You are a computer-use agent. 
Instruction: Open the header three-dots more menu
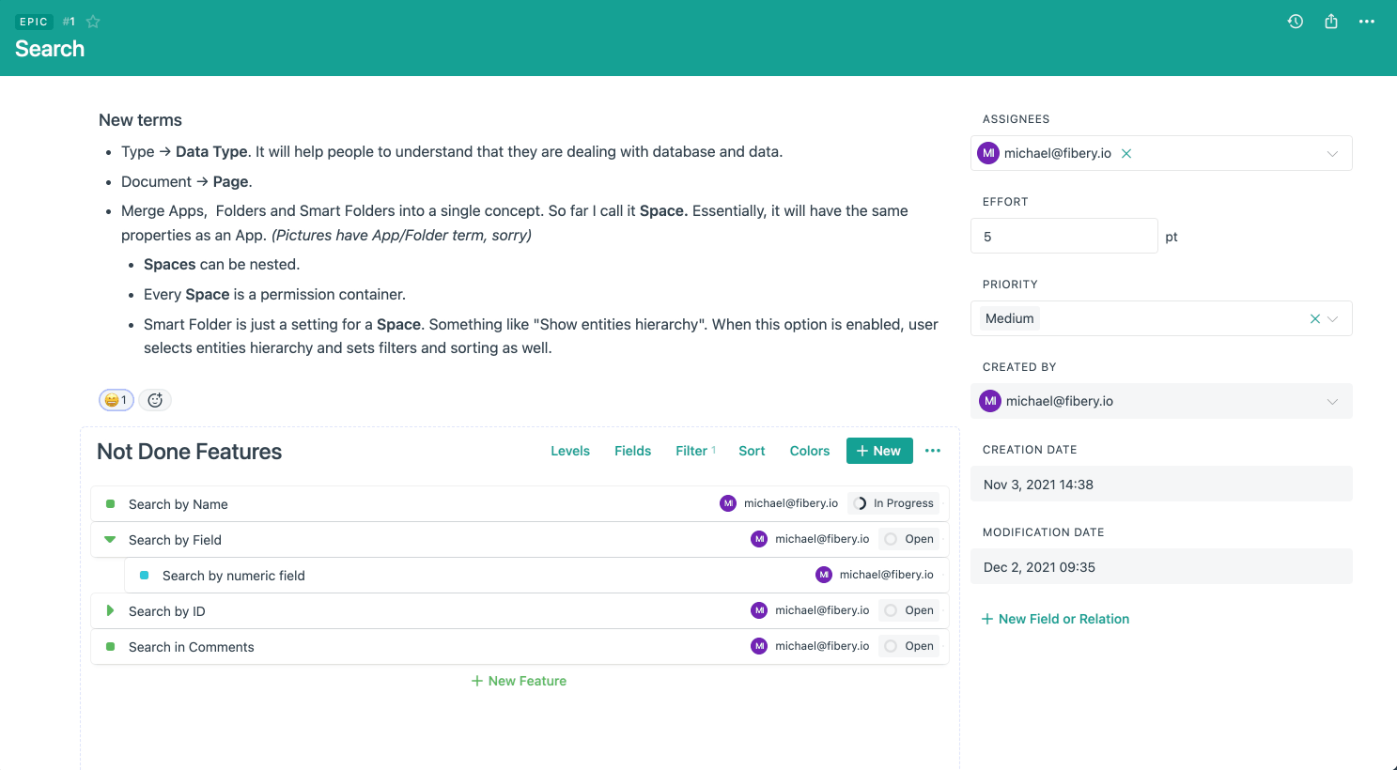click(x=1367, y=22)
